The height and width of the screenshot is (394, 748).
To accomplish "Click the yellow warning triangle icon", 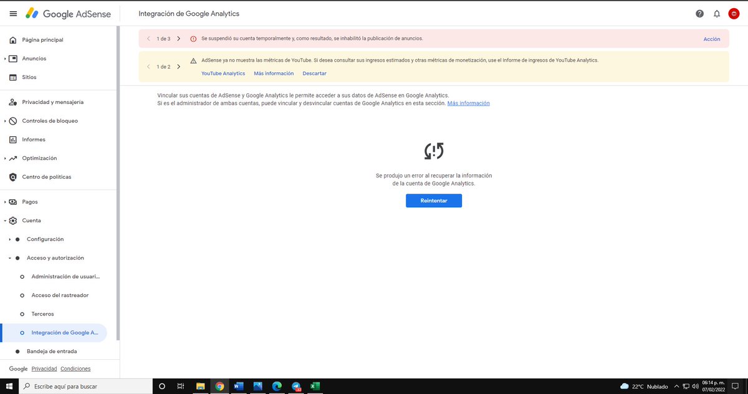I will coord(193,60).
